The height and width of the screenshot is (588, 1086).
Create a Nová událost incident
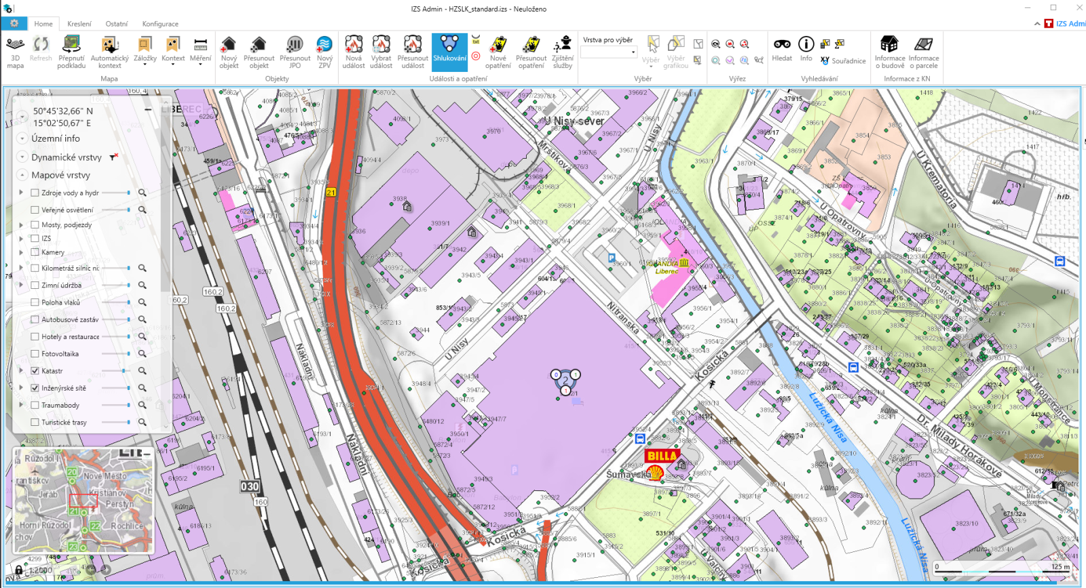[353, 52]
